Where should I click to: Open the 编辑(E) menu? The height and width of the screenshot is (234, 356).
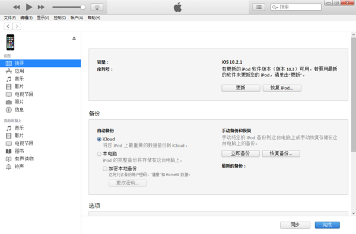[x=26, y=18]
